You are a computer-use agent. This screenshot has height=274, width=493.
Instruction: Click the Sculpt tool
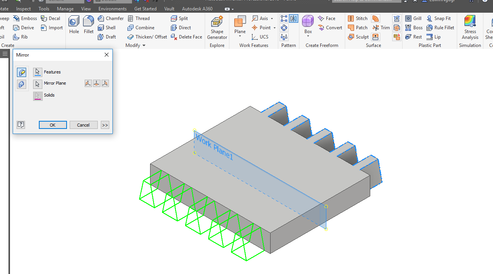pyautogui.click(x=358, y=37)
